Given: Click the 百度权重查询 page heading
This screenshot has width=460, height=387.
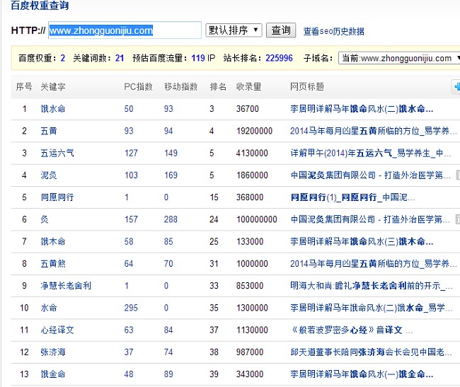Looking at the screenshot, I should [40, 5].
